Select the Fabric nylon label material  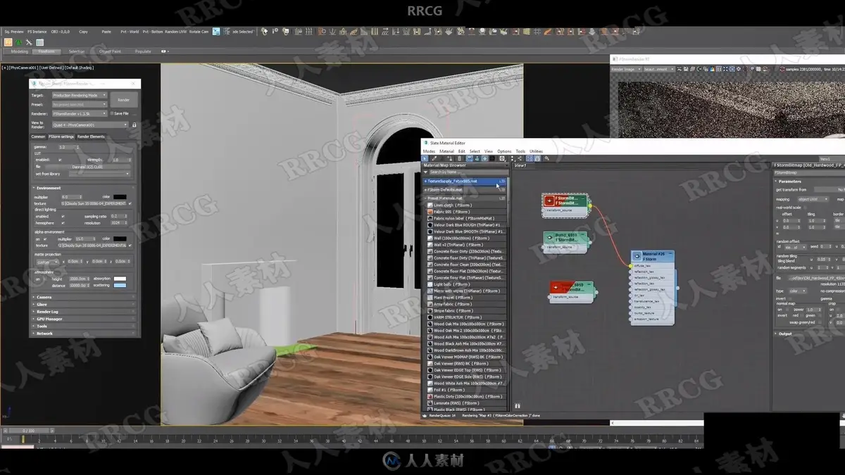[465, 218]
